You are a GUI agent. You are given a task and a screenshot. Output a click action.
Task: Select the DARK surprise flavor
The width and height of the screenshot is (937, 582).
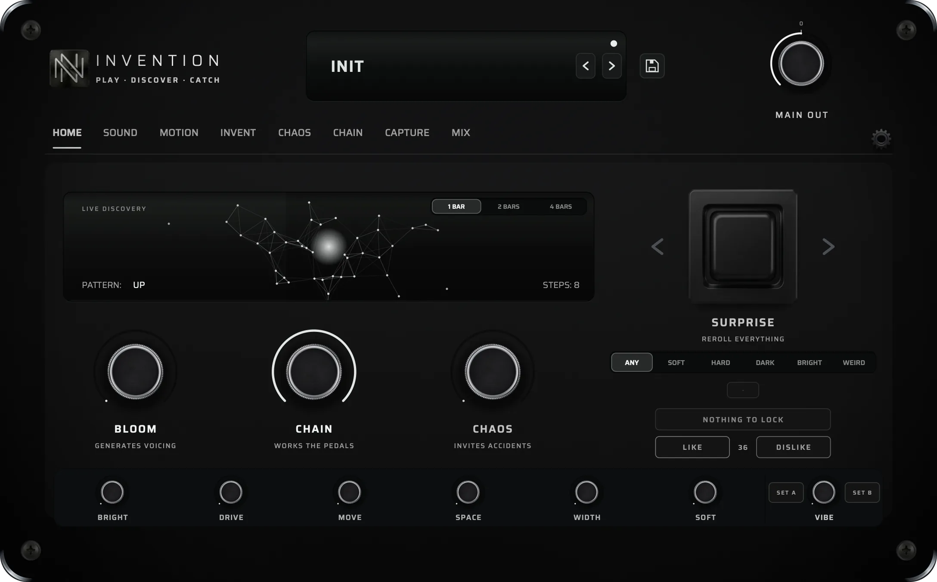click(765, 362)
